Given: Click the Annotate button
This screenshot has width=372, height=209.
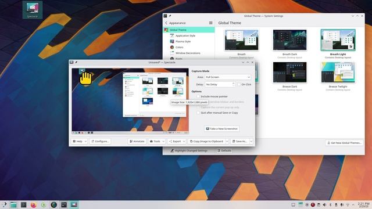Looking at the screenshot, I should pyautogui.click(x=137, y=141).
